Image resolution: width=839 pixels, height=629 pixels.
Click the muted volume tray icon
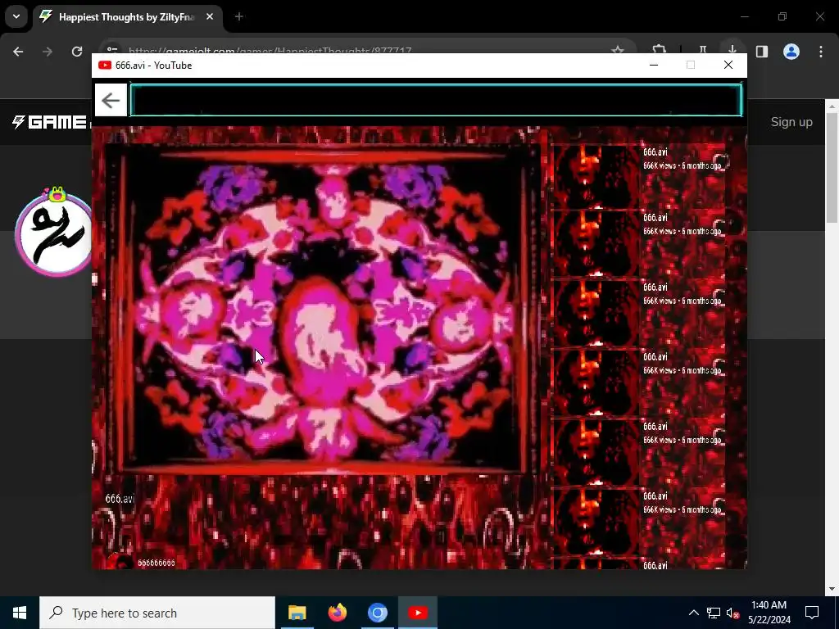tap(732, 613)
